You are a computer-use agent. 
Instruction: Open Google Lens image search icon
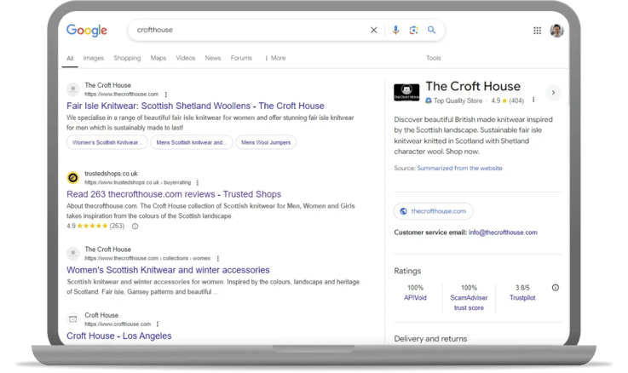click(413, 30)
